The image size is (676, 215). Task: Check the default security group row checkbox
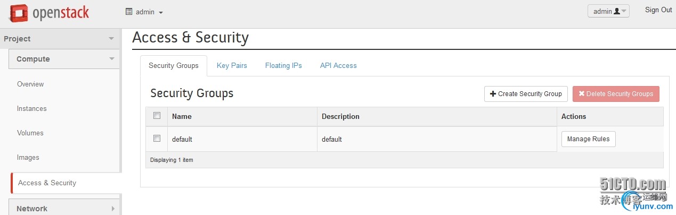coord(157,139)
